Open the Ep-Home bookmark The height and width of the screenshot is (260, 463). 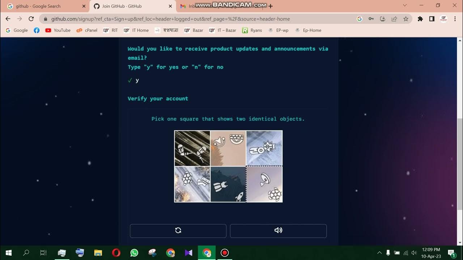(308, 30)
